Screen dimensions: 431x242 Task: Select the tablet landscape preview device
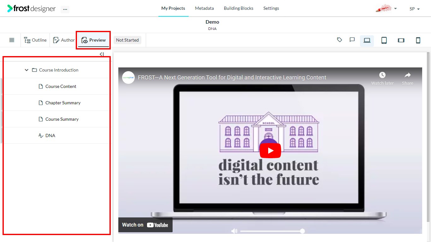(x=401, y=40)
